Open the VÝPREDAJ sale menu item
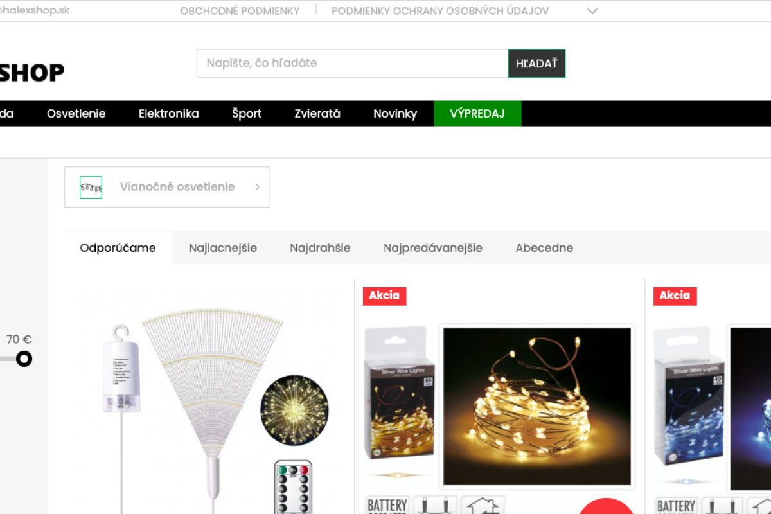The image size is (771, 514). click(x=477, y=114)
